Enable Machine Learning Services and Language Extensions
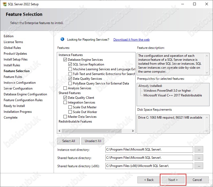 click(70, 69)
